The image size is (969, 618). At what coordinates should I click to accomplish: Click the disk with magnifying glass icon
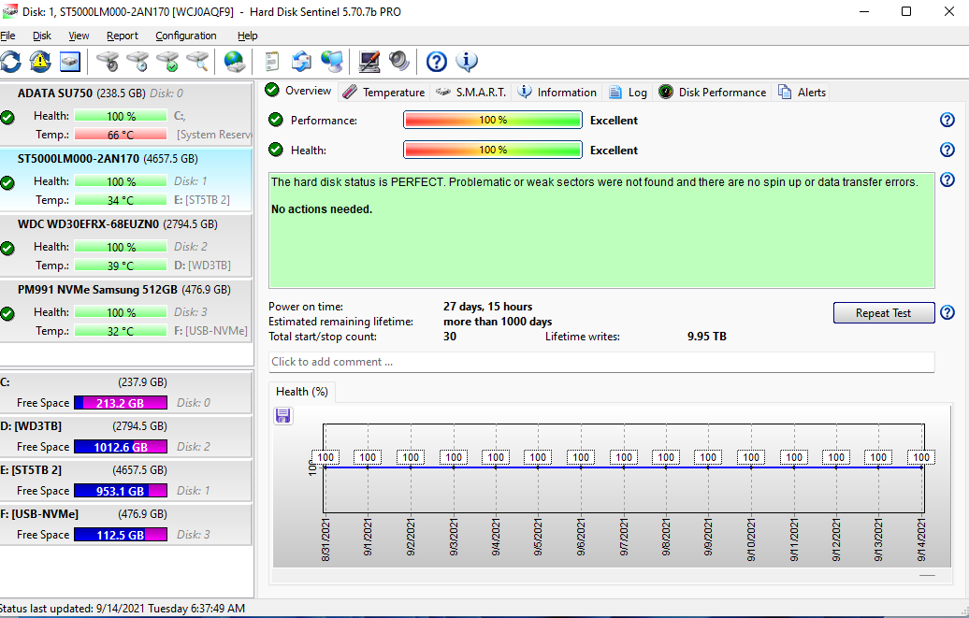tap(197, 61)
